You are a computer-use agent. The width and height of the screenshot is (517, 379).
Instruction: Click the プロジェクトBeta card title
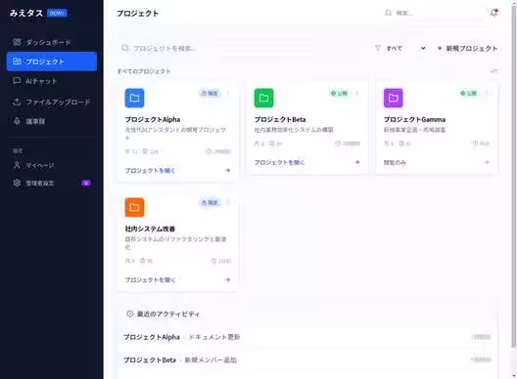pos(280,119)
